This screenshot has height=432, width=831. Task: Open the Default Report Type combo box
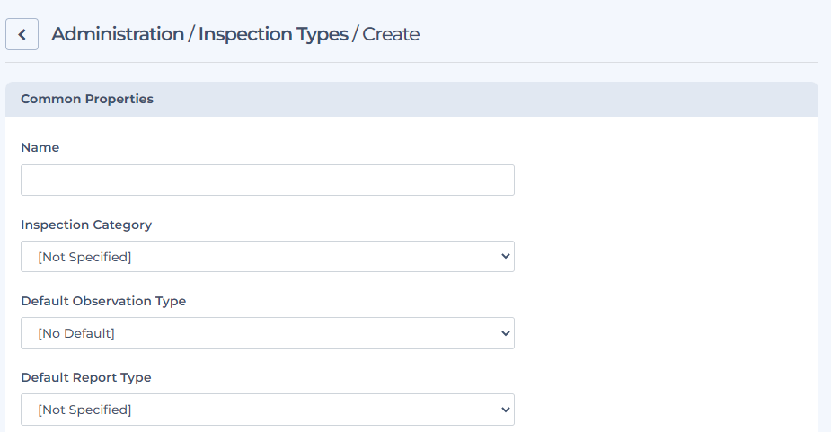pos(268,410)
